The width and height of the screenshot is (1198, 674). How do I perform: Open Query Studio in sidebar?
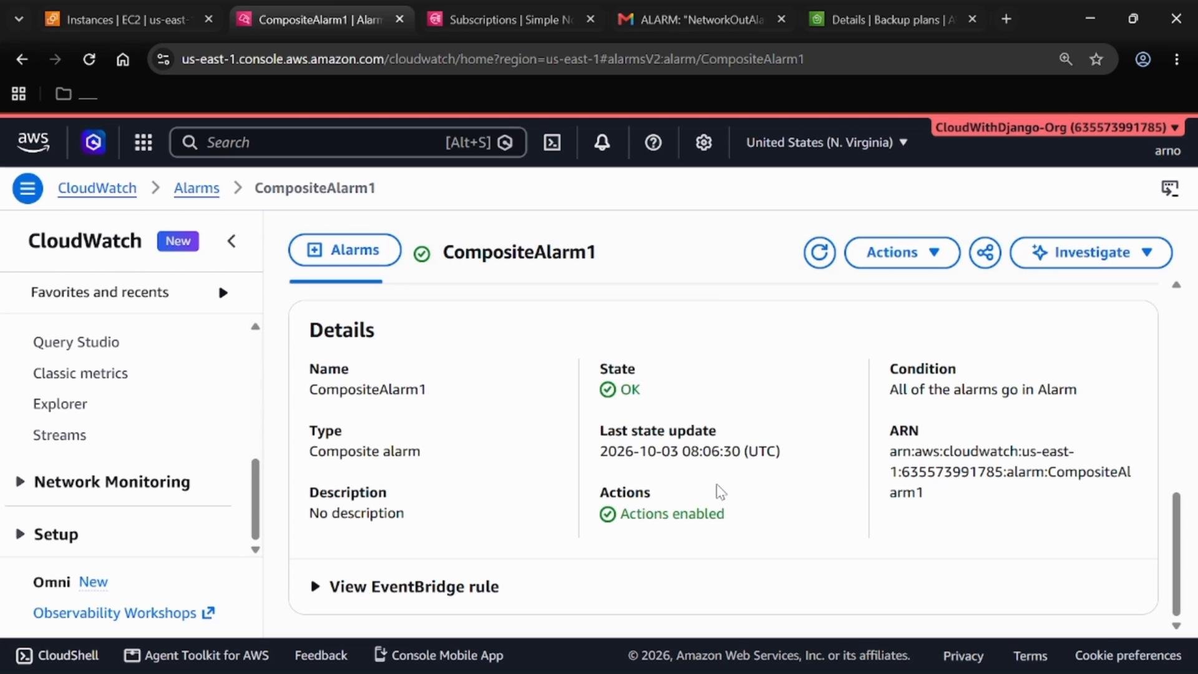(x=76, y=342)
